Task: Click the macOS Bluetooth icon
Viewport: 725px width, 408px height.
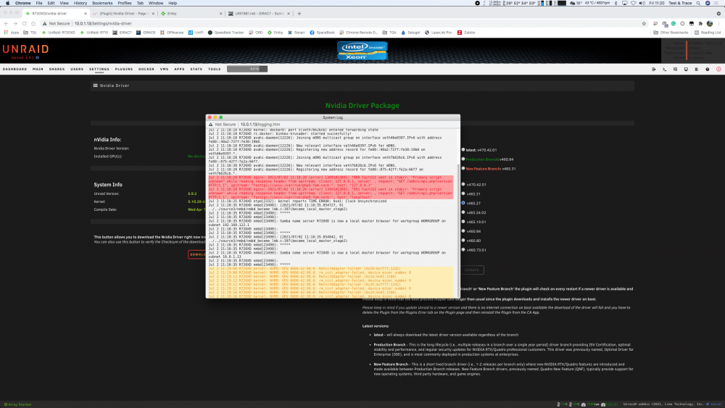Action: click(x=616, y=3)
